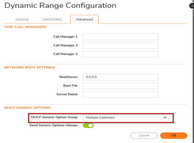
Task: Click the Call Manager 1 label text
Action: tap(65, 37)
